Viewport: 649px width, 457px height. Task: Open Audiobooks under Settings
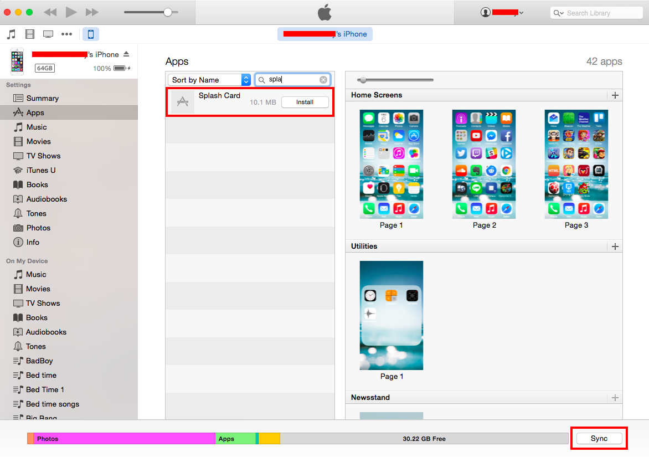click(69, 199)
